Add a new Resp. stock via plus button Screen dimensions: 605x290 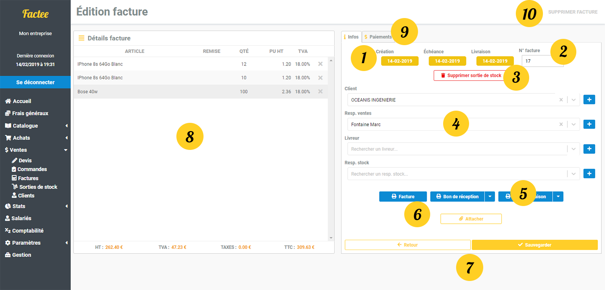point(589,173)
